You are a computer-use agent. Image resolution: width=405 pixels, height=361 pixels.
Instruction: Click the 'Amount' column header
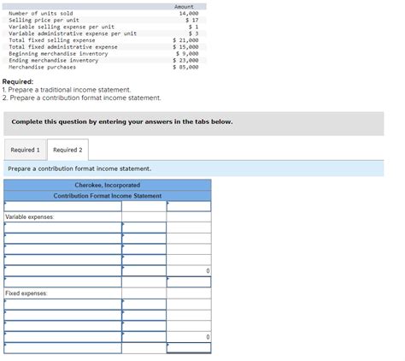tap(184, 7)
